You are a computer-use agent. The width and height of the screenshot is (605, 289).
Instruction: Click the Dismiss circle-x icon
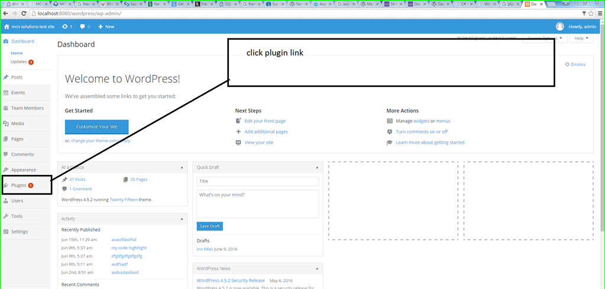click(567, 64)
